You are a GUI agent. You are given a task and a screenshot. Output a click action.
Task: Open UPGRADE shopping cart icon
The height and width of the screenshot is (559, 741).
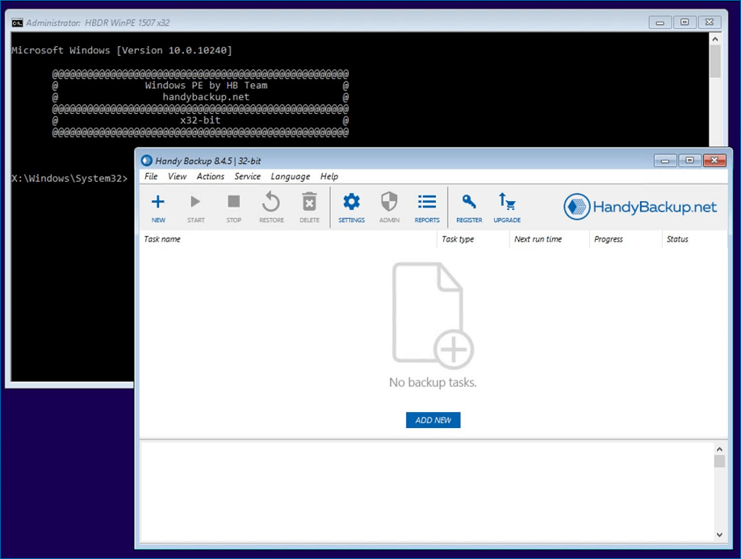507,207
